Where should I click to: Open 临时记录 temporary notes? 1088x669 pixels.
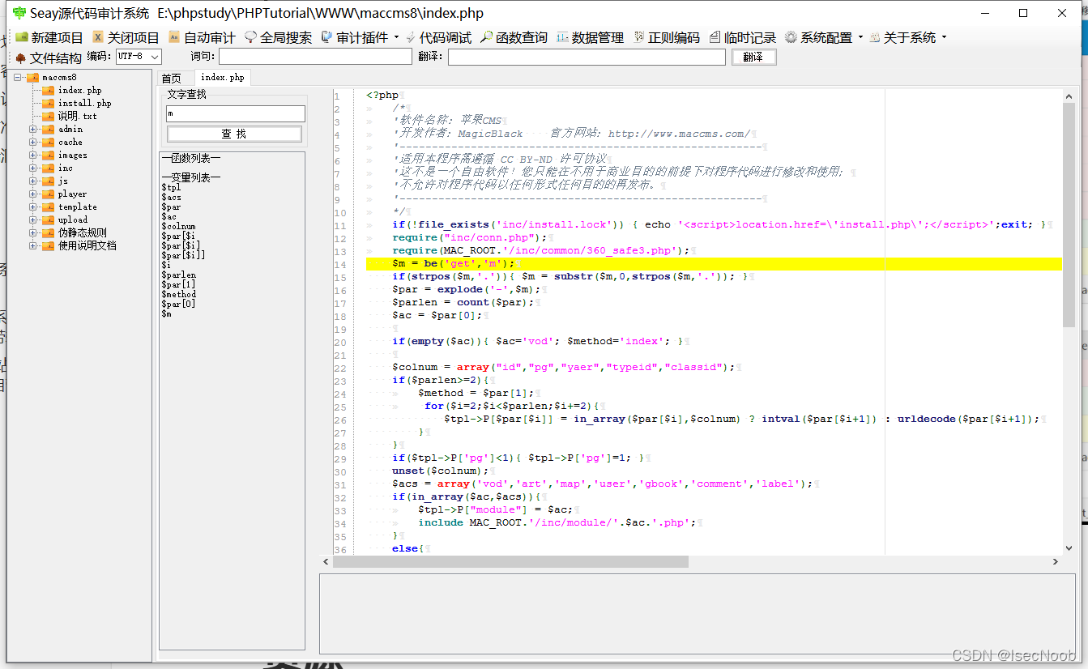[x=743, y=37]
